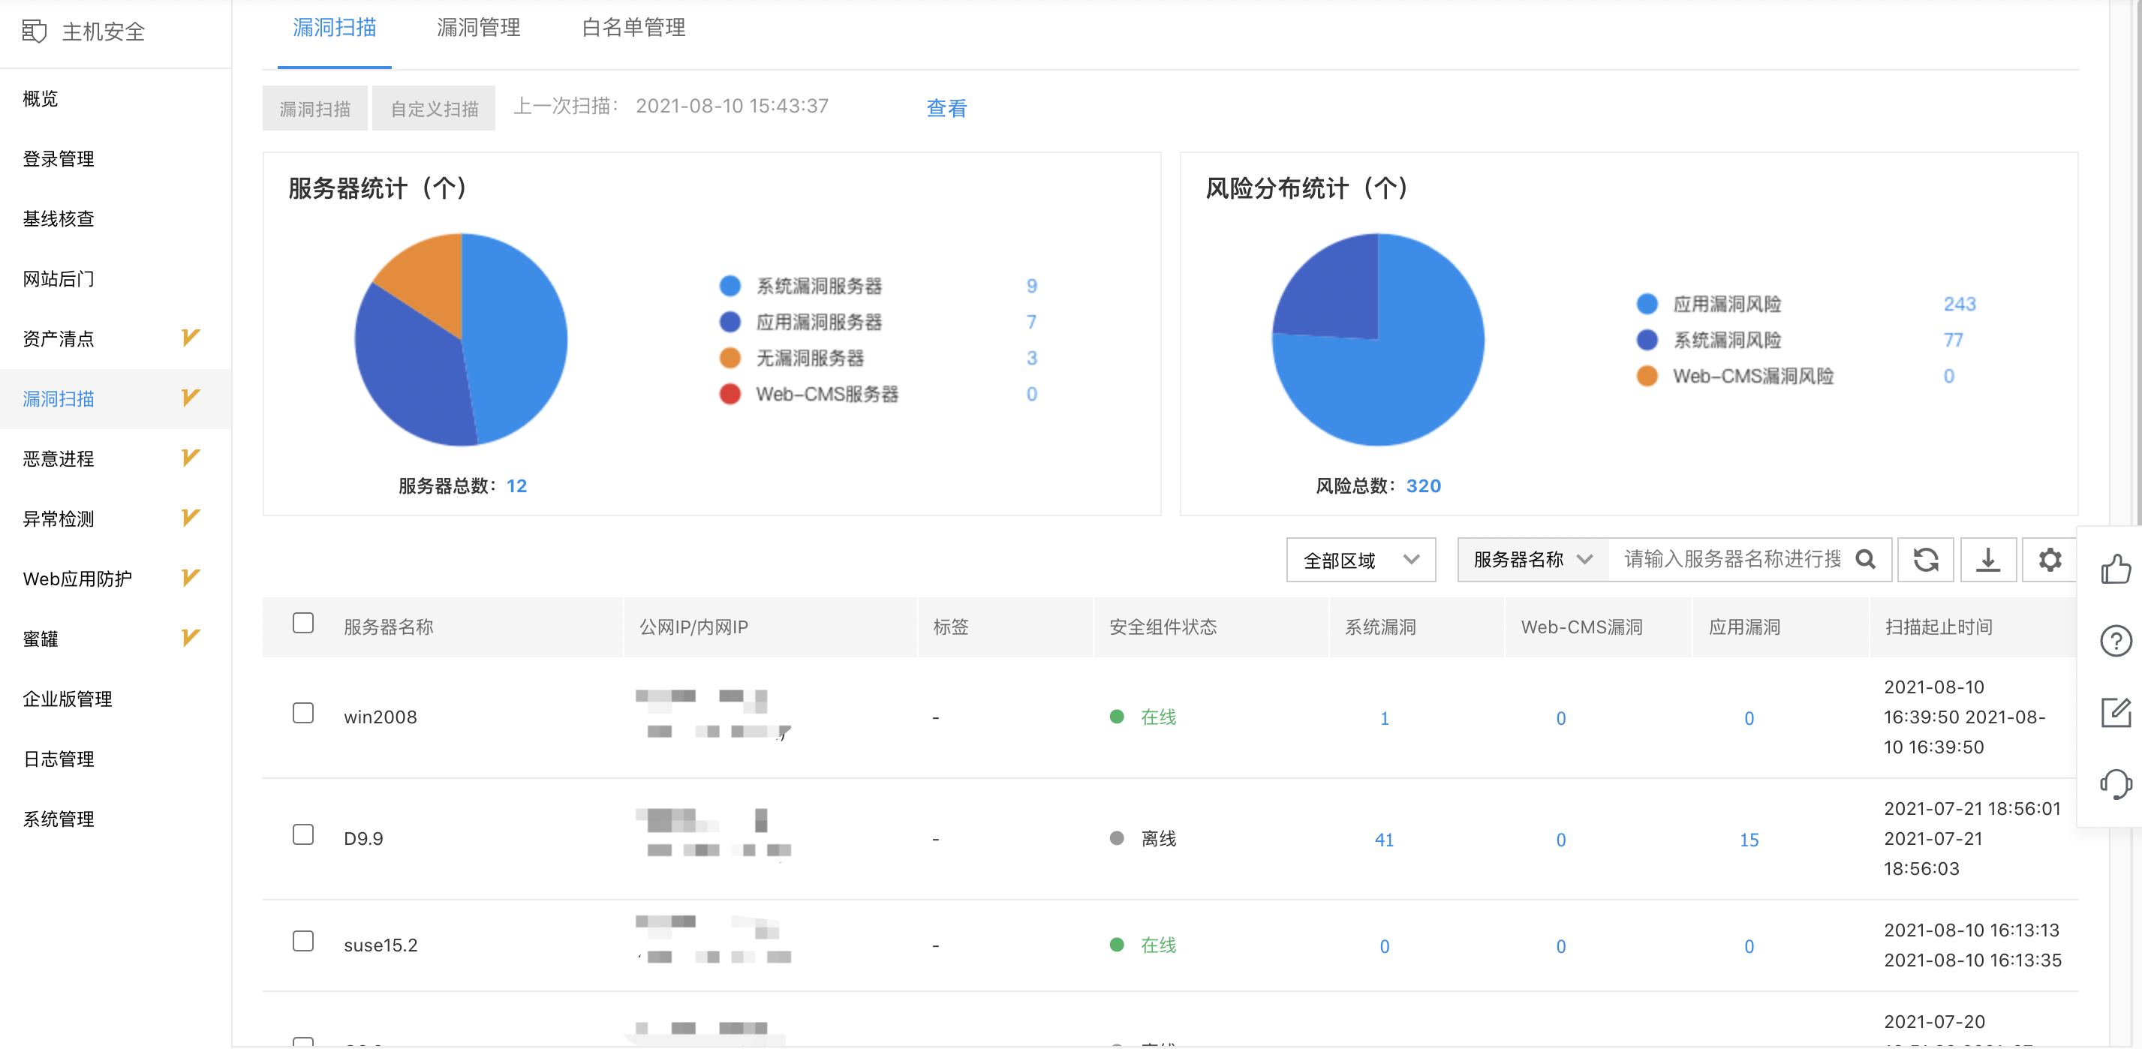Click the V badge next to 资产清点
This screenshot has height=1049, width=2142.
point(191,338)
